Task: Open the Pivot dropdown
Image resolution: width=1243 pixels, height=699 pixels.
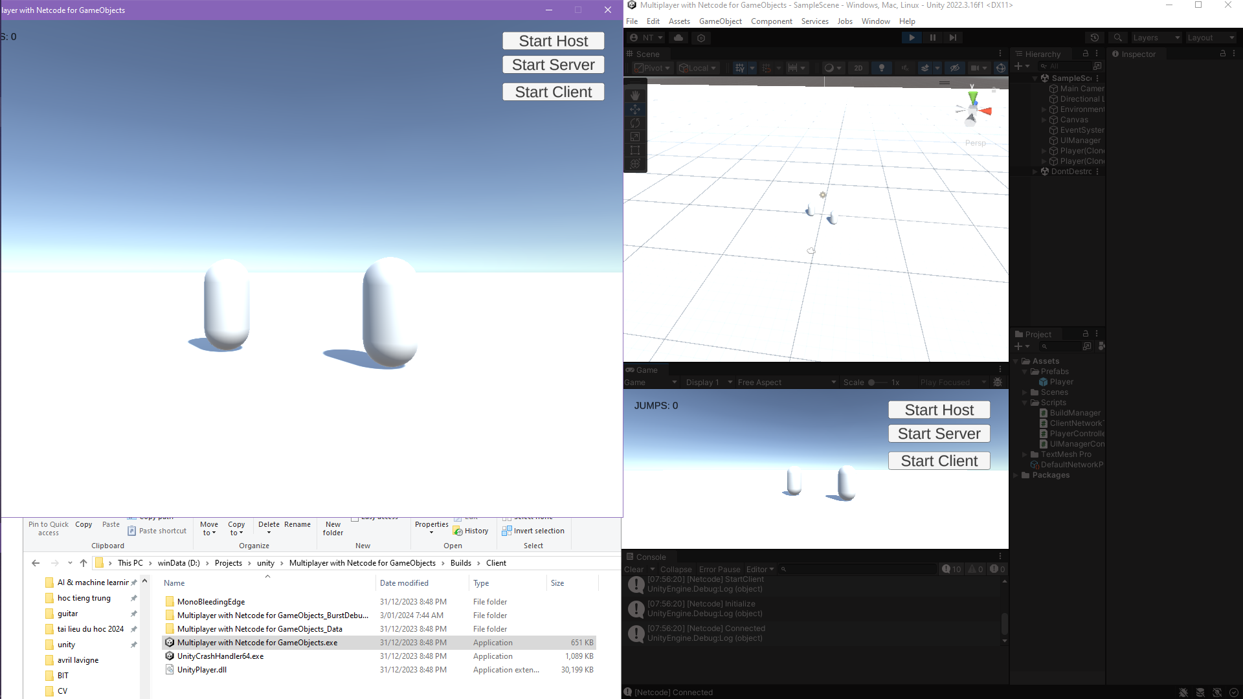Action: click(x=653, y=68)
